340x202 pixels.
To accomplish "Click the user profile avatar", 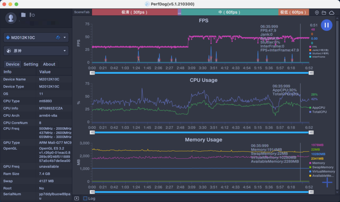I will 10,18.
